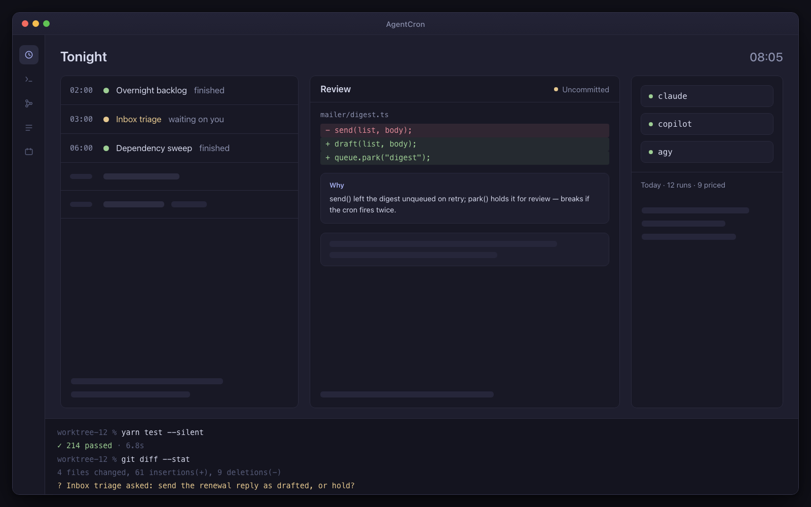The width and height of the screenshot is (811, 507).
Task: Click the mailer/digest.ts file name
Action: (354, 115)
